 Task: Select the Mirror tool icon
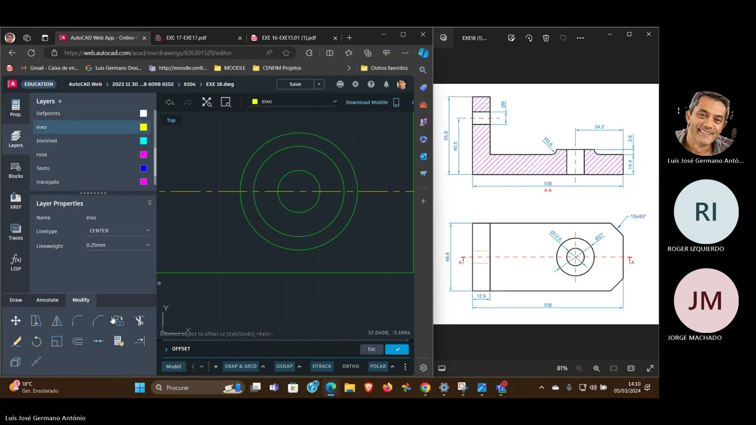click(57, 321)
